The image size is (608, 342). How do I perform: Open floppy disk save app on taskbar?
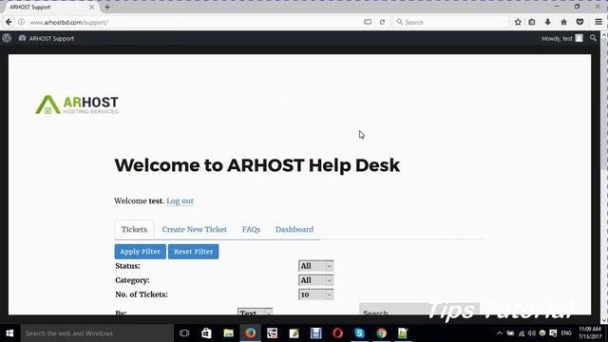[315, 333]
